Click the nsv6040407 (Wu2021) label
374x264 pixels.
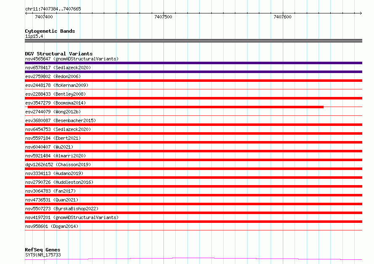coord(49,147)
